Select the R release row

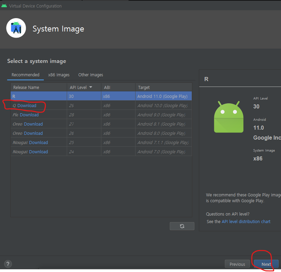click(101, 96)
